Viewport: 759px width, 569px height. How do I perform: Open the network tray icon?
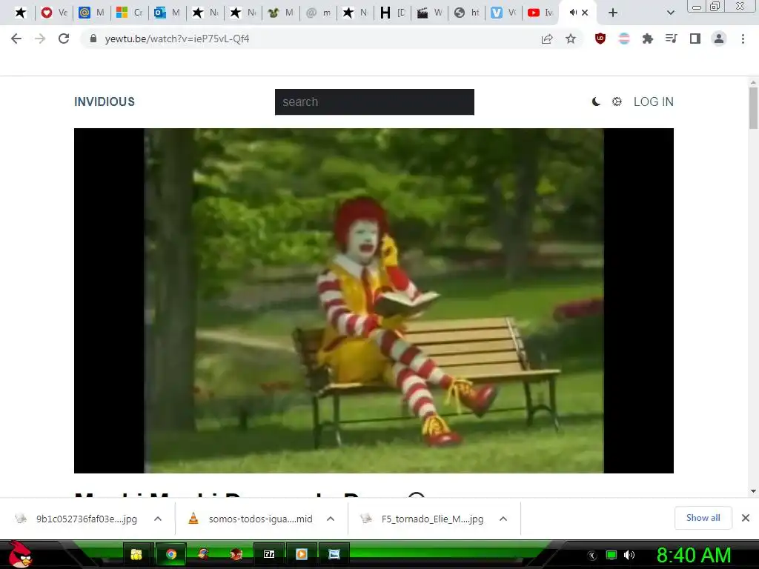(x=611, y=556)
